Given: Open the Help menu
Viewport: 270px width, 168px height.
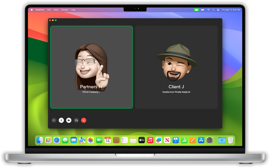Looking at the screenshot, I should (73, 10).
